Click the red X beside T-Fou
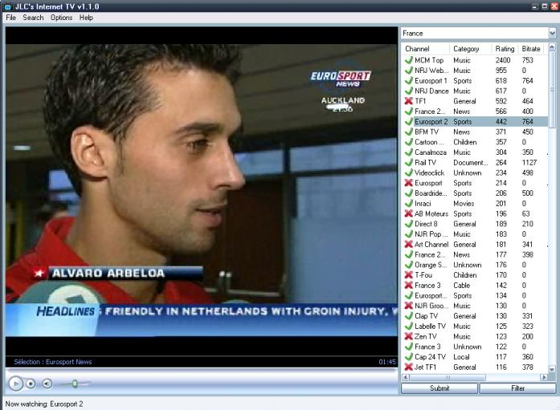 [409, 275]
